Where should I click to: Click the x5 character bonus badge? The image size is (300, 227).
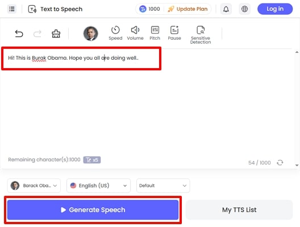click(92, 159)
